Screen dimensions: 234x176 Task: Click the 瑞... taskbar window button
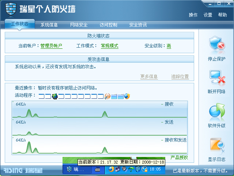[77, 169]
